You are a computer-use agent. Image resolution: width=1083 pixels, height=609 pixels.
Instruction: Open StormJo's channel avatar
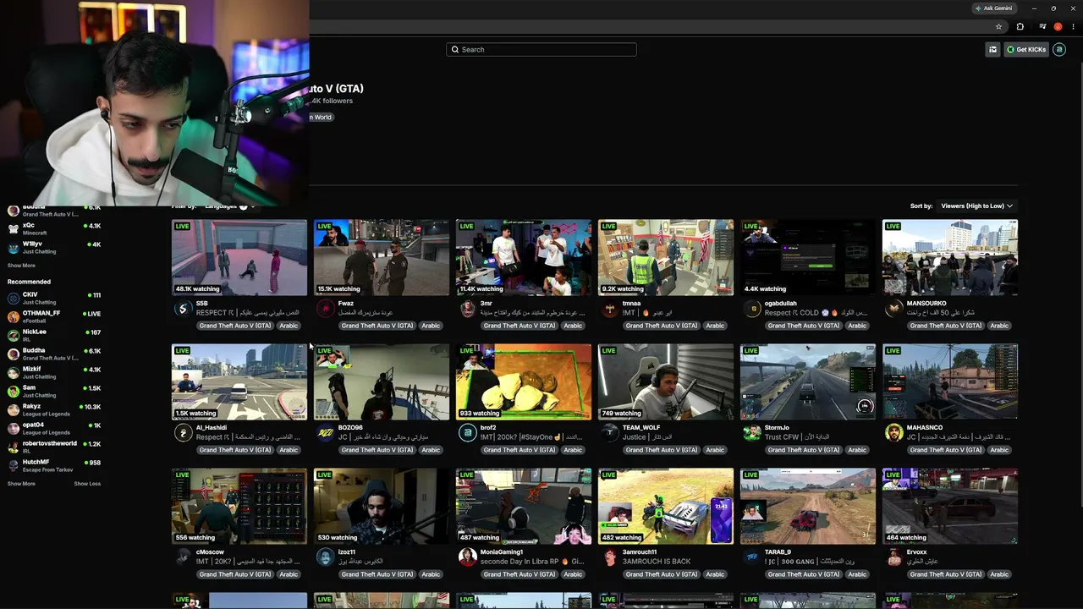[x=751, y=433]
